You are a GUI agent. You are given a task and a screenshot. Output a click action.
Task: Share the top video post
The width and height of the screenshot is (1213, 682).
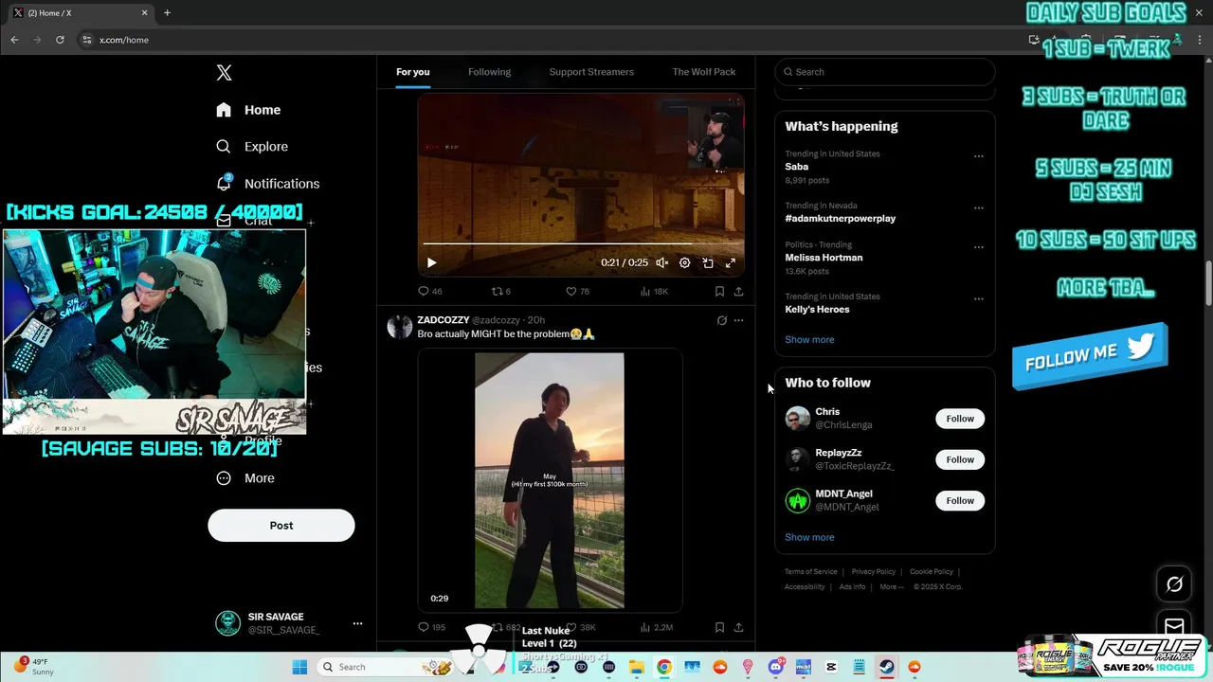(x=738, y=292)
